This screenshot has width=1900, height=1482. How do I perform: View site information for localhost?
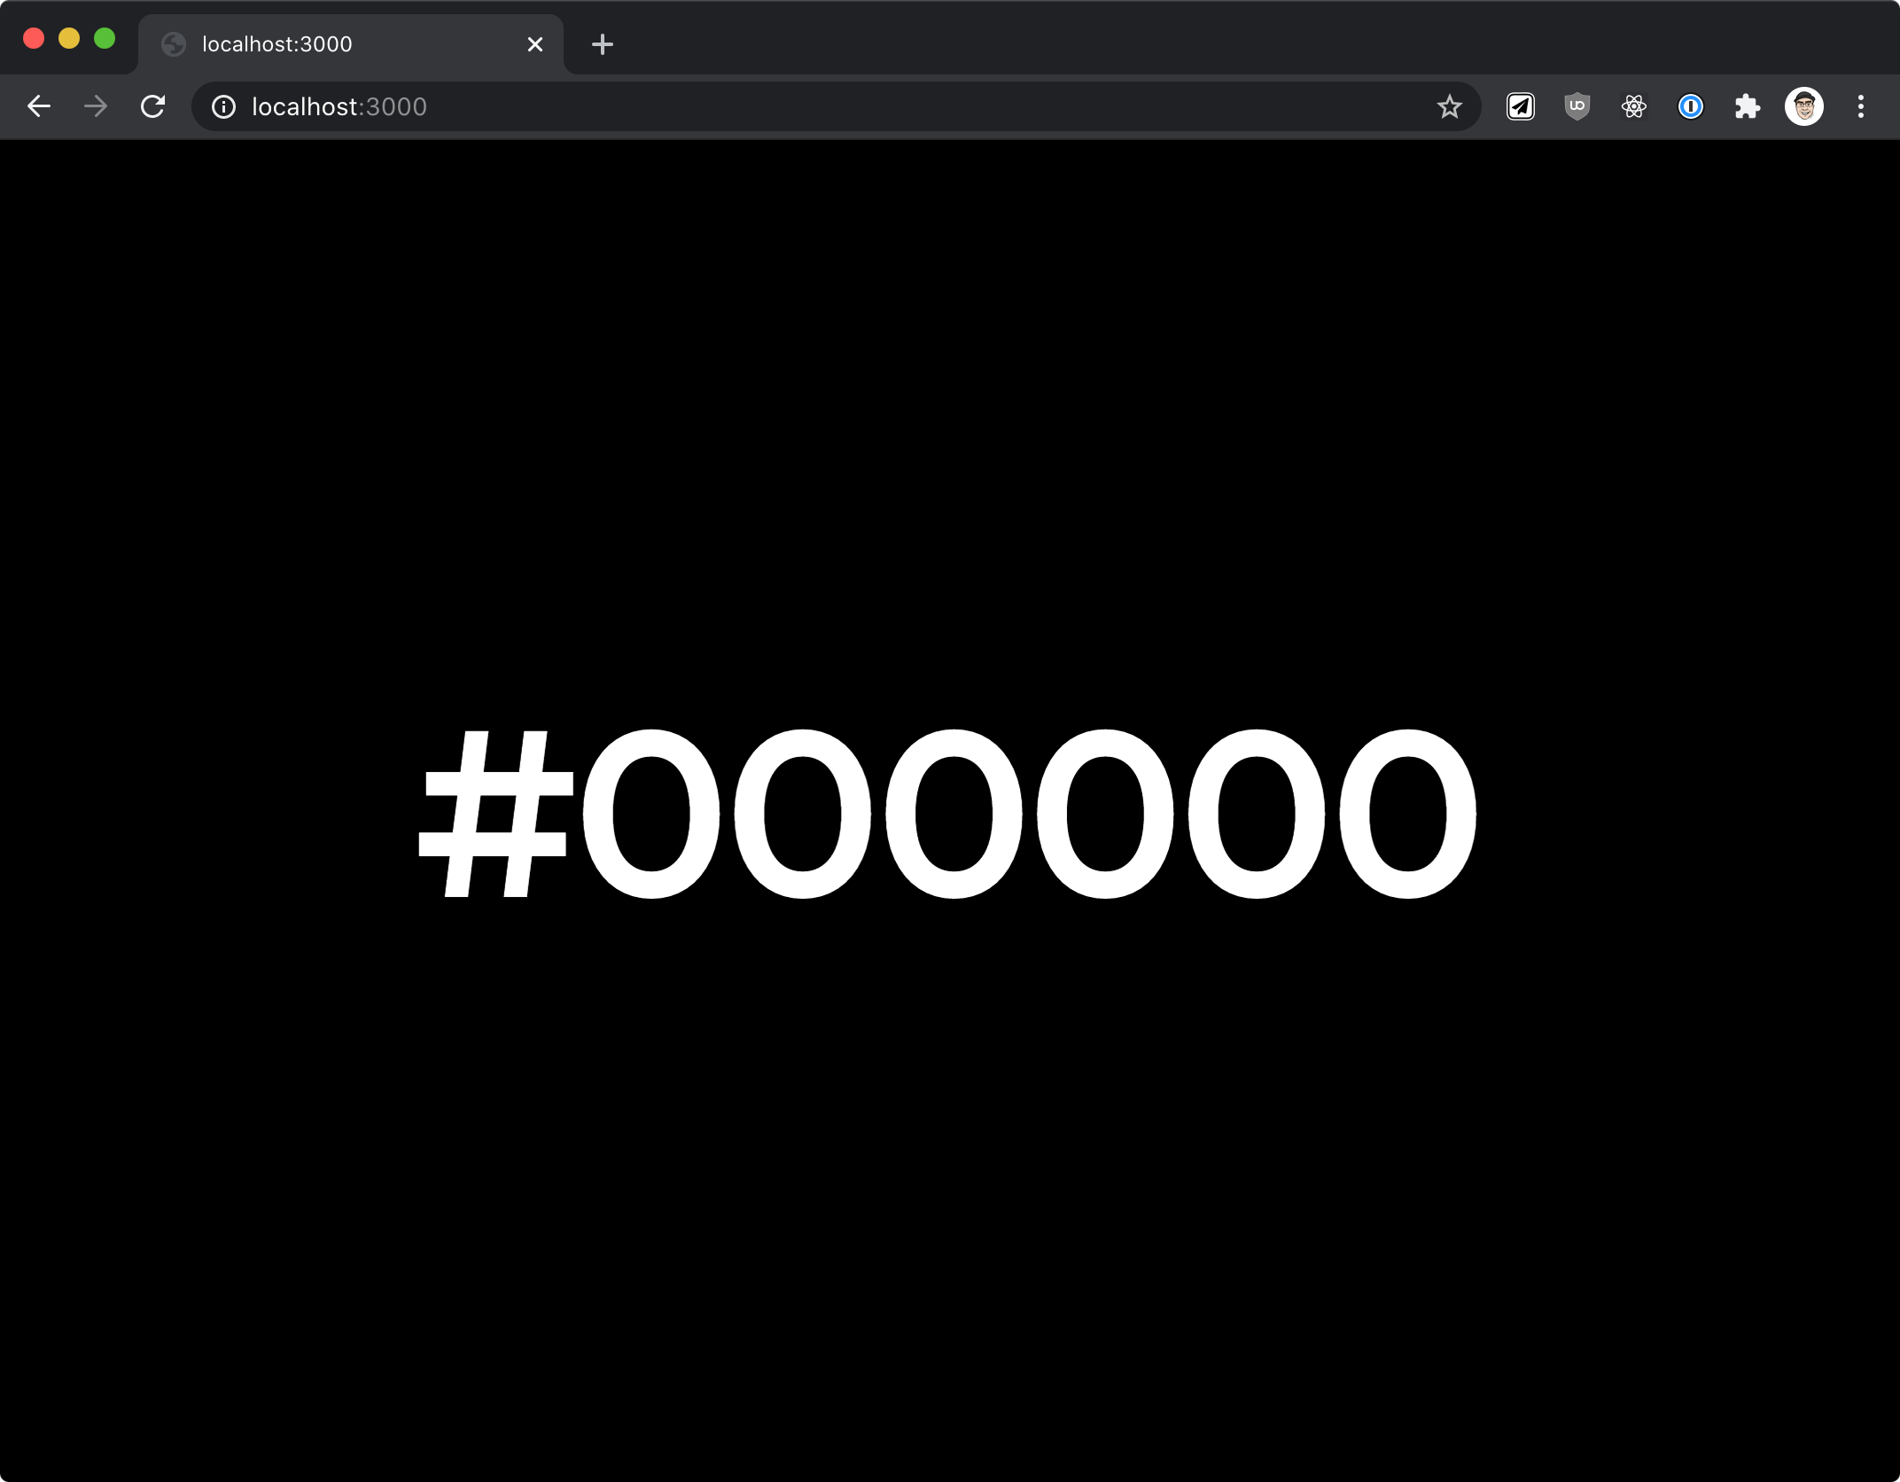(x=223, y=106)
